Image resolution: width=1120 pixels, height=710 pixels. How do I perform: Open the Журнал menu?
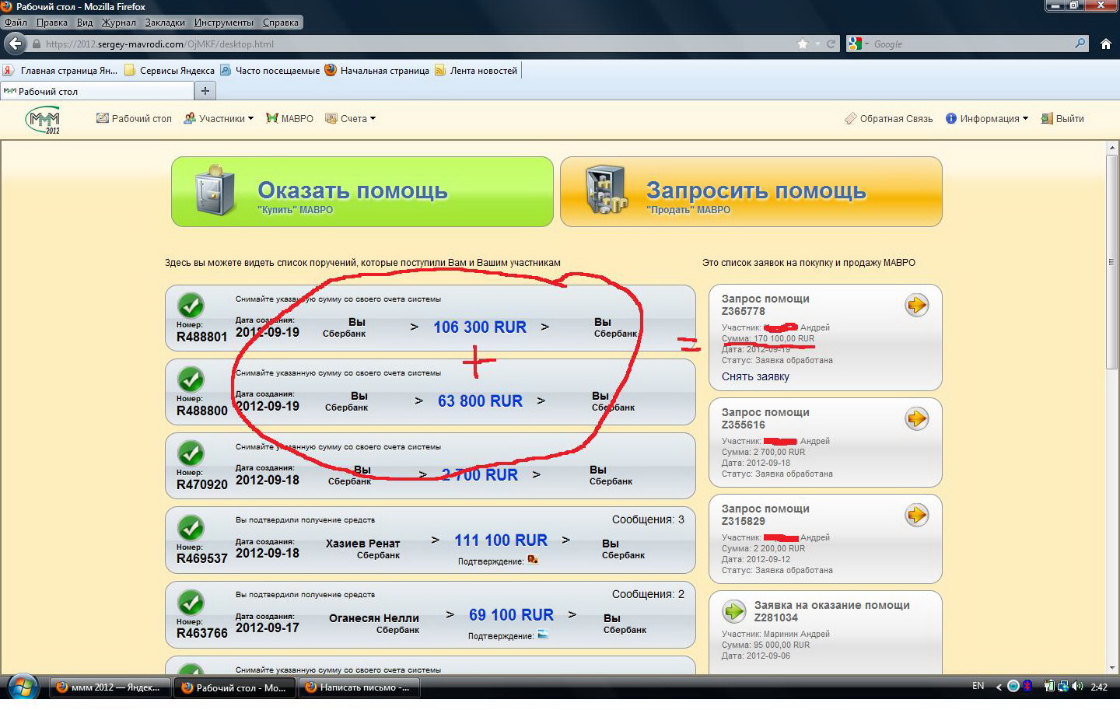(x=118, y=23)
